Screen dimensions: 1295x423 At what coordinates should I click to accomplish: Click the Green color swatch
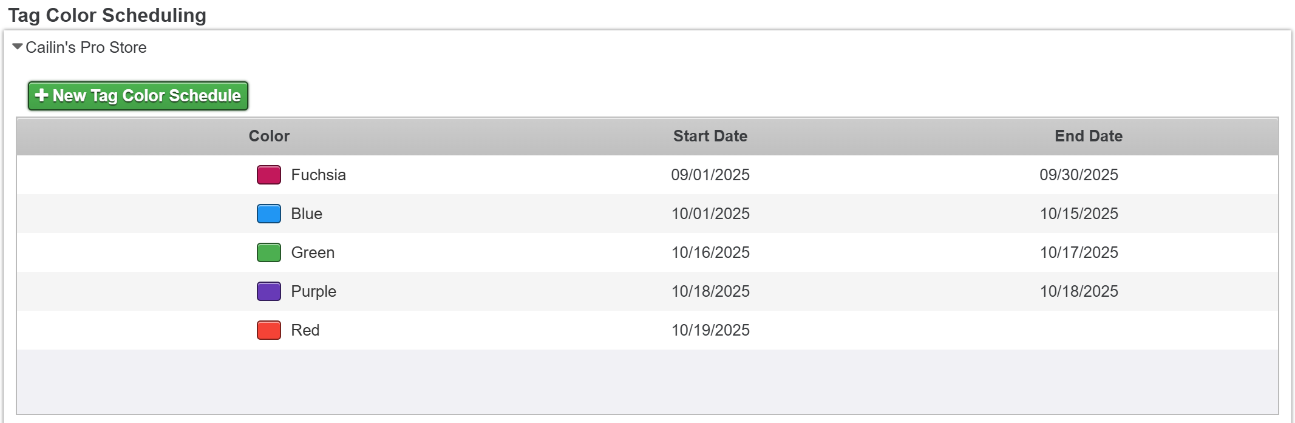tap(268, 252)
